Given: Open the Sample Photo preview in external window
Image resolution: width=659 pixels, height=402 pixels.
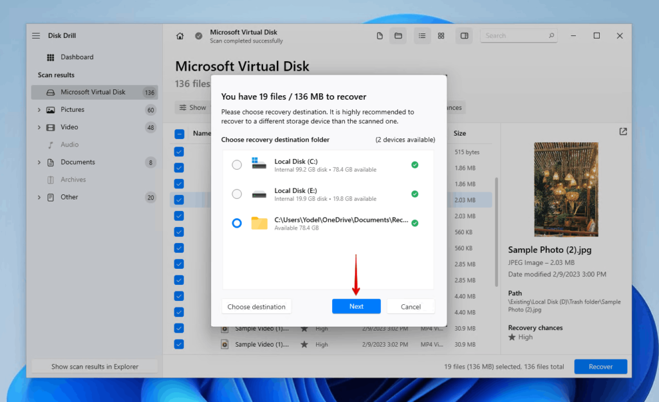Looking at the screenshot, I should click(x=622, y=131).
